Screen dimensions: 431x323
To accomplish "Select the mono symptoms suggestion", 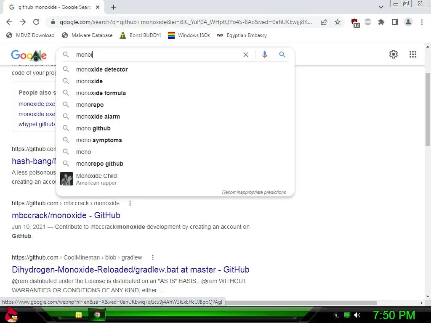I will [x=175, y=140].
